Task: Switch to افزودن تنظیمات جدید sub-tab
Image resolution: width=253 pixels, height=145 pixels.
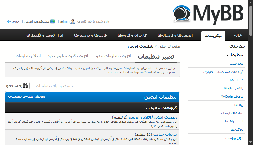Action: tap(113, 56)
